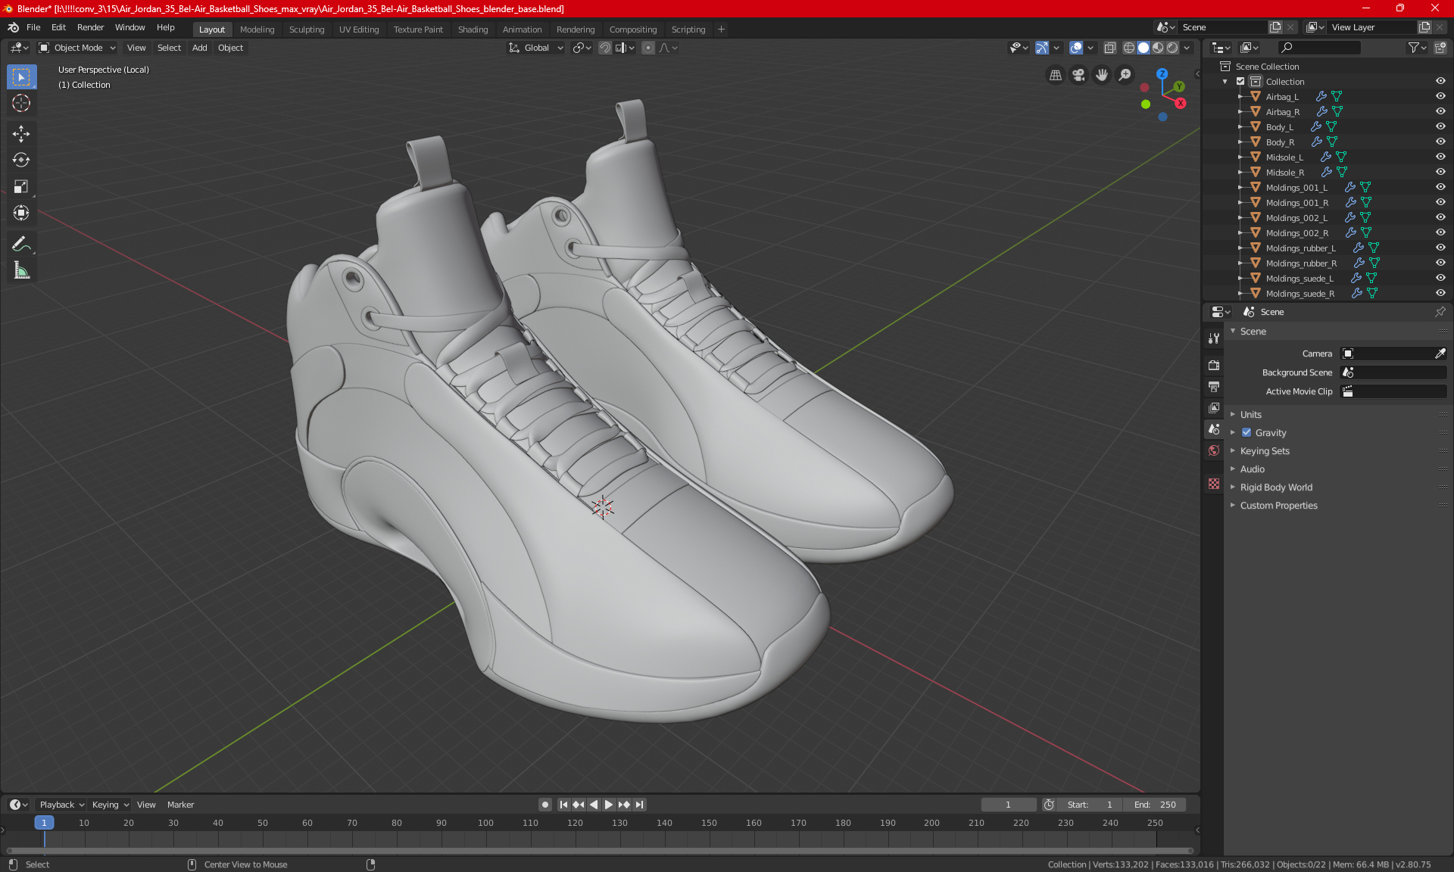Image resolution: width=1454 pixels, height=872 pixels.
Task: Expand the Units panel
Action: (1250, 415)
